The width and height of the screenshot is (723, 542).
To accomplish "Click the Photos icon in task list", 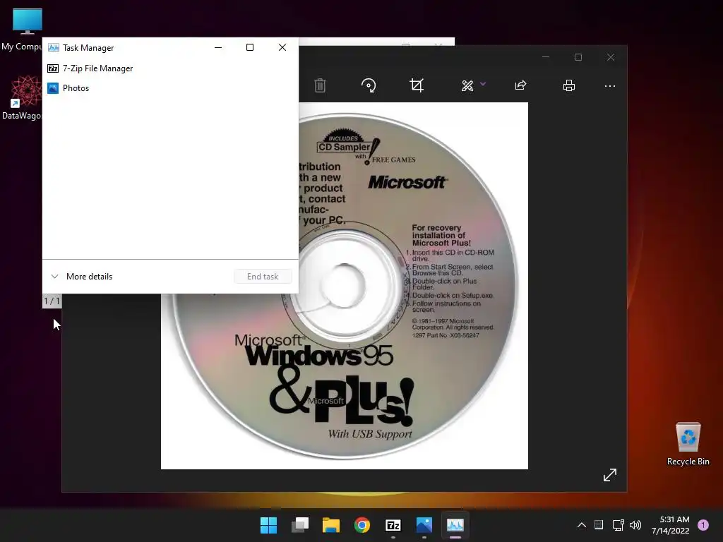I will (x=53, y=88).
